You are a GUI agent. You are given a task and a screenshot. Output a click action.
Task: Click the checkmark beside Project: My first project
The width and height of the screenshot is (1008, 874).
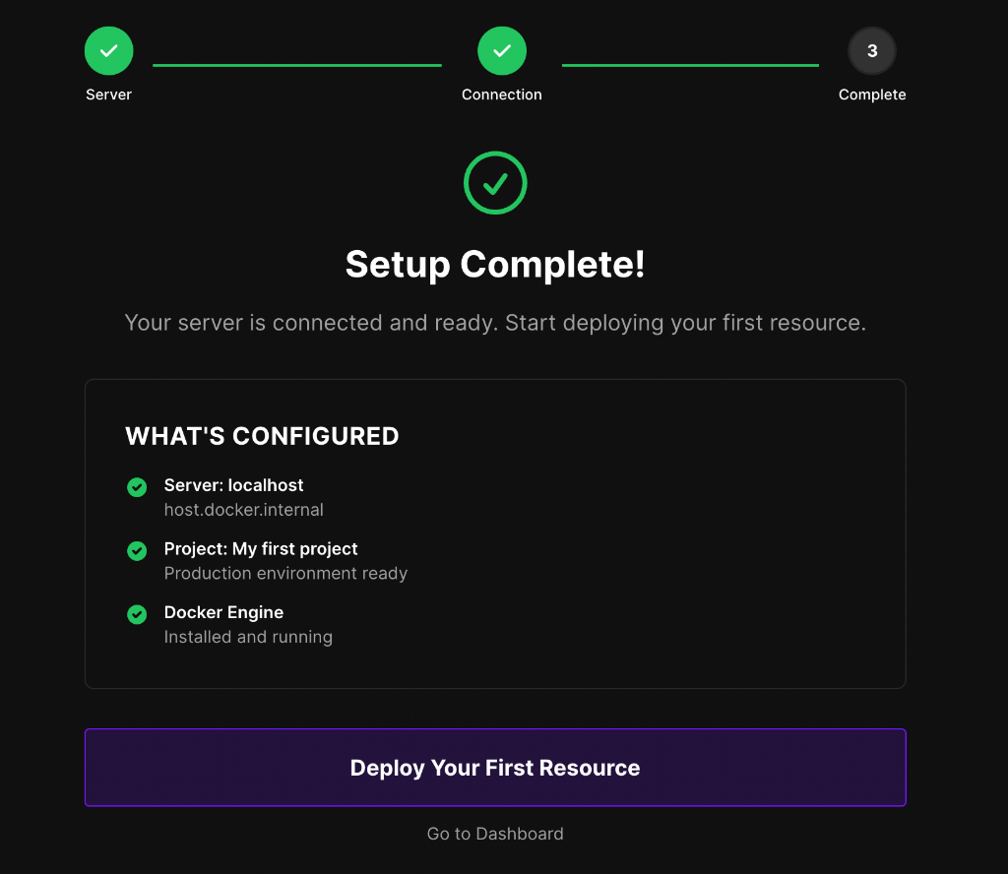pos(137,550)
